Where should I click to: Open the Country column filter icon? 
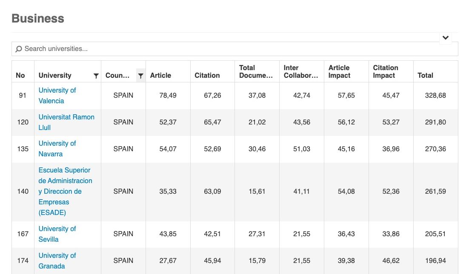point(140,76)
